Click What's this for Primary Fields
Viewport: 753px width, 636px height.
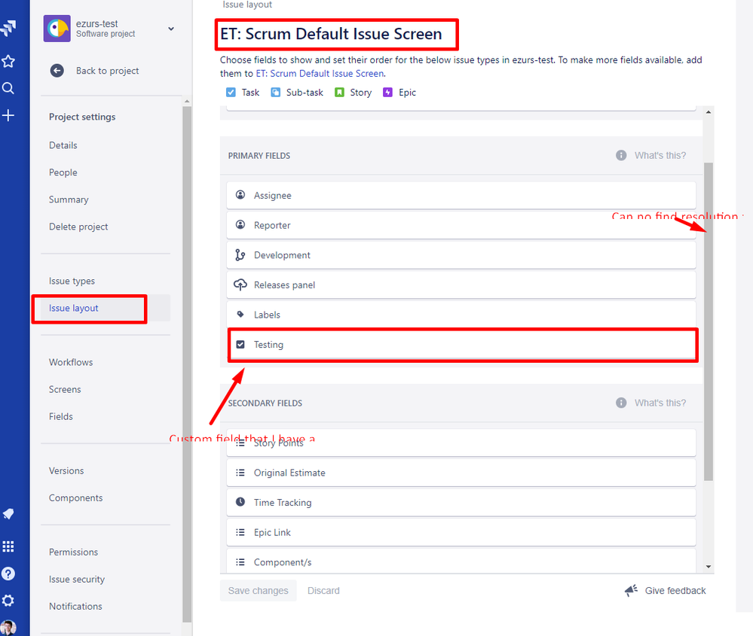click(x=660, y=155)
